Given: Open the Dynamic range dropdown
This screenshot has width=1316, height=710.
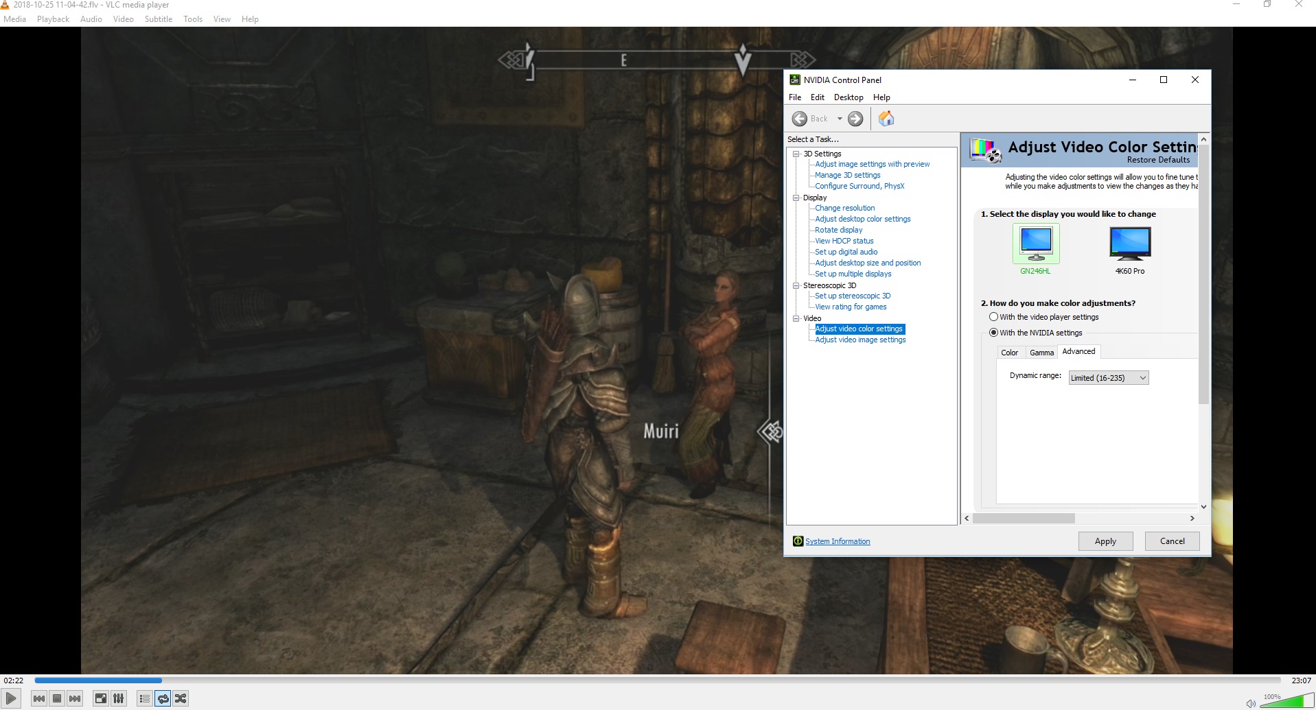Looking at the screenshot, I should point(1109,378).
